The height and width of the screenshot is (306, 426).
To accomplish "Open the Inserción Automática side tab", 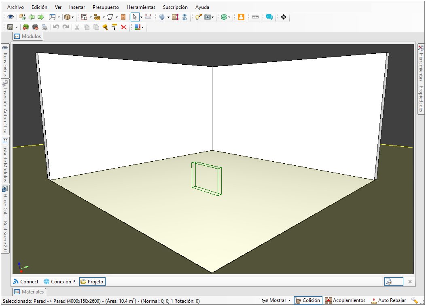I will click(x=5, y=108).
